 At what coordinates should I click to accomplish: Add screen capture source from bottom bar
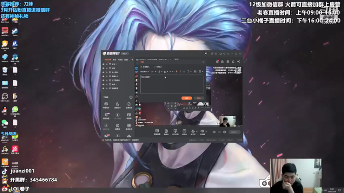pos(157,132)
